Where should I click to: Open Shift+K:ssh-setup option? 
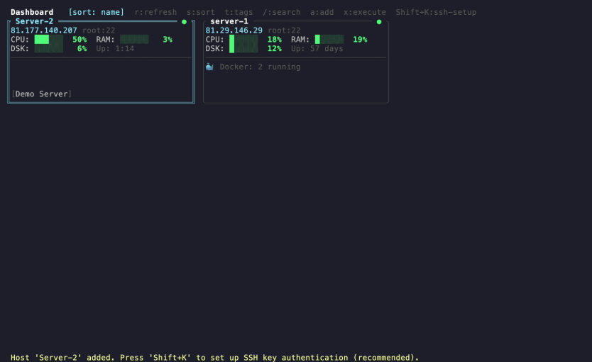pos(436,12)
